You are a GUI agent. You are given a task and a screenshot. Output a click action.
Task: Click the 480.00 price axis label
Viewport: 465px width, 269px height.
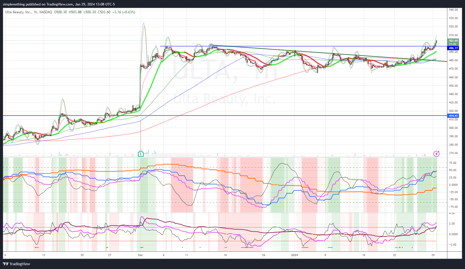tap(453, 60)
